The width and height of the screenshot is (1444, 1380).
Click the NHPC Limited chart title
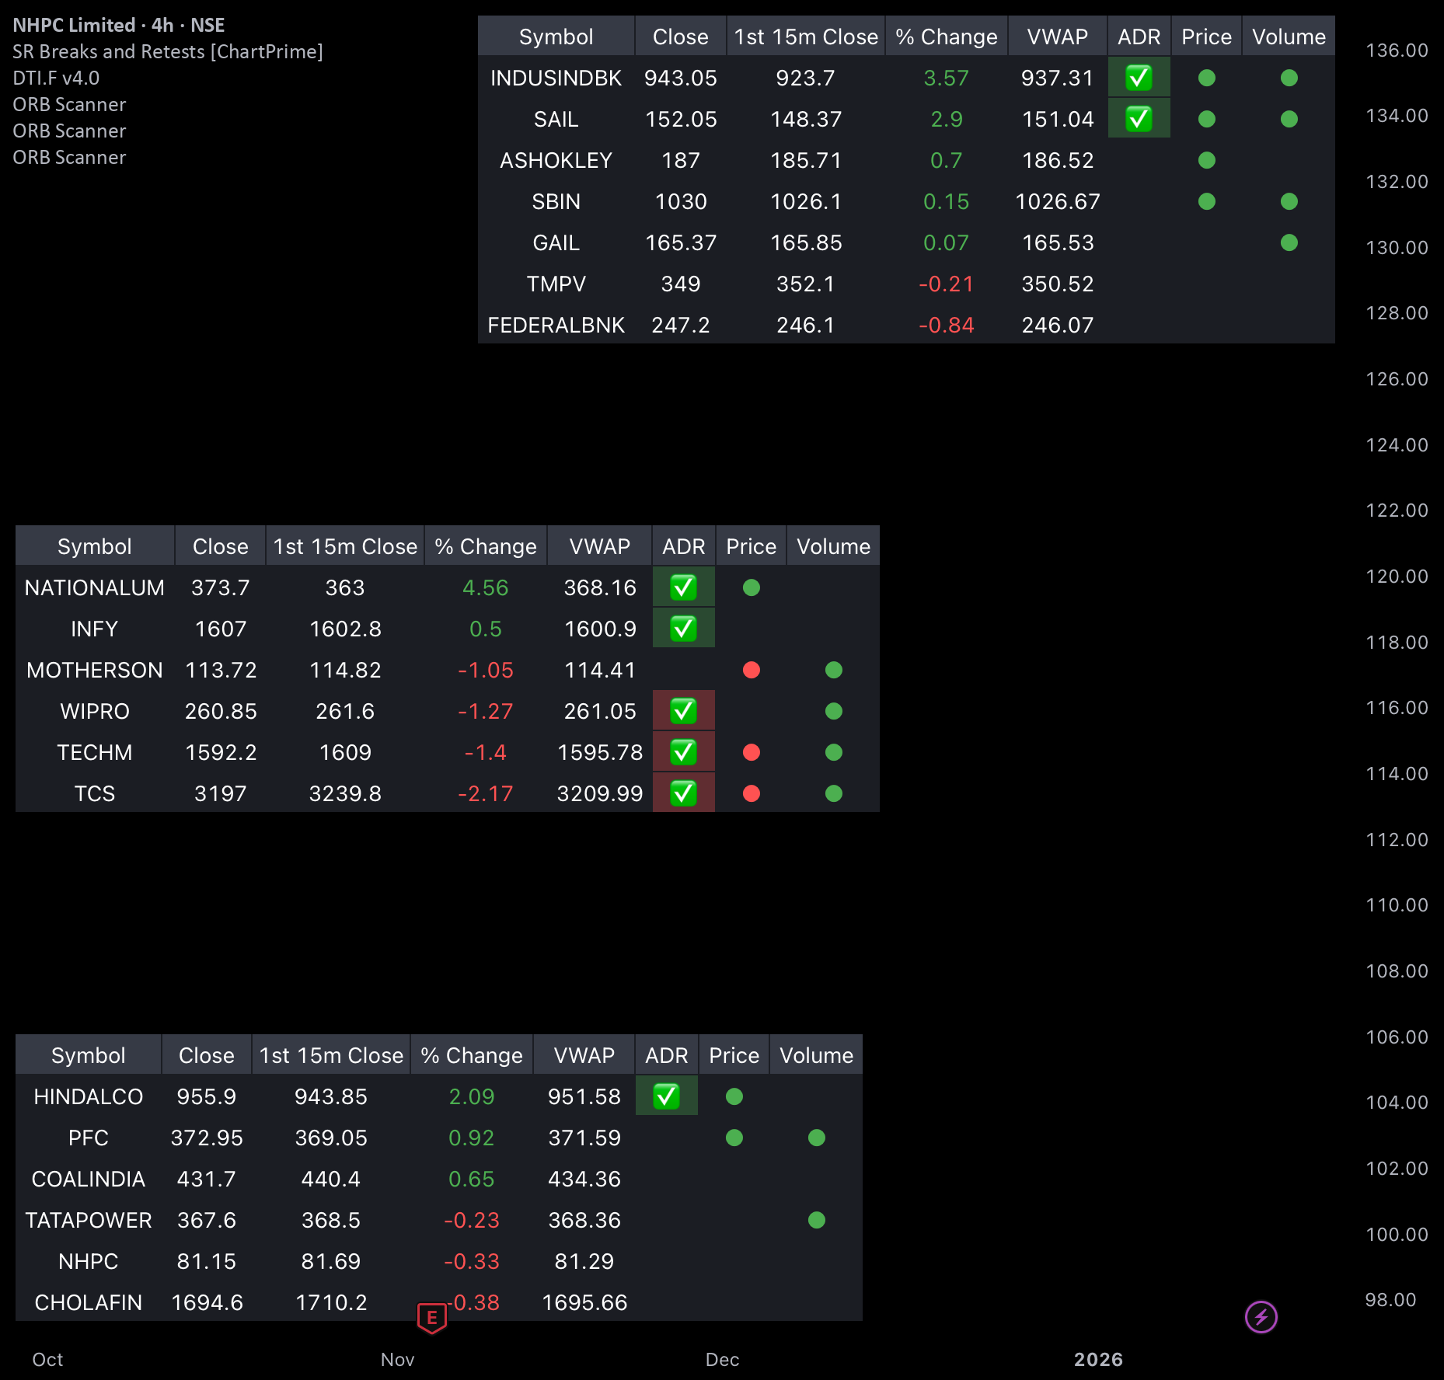pos(119,25)
